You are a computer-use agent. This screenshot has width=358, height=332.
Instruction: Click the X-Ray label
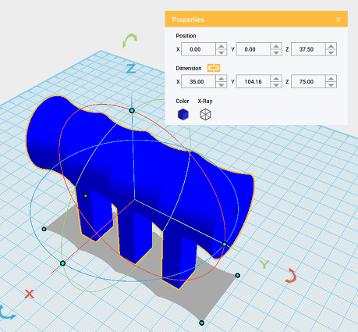[205, 101]
